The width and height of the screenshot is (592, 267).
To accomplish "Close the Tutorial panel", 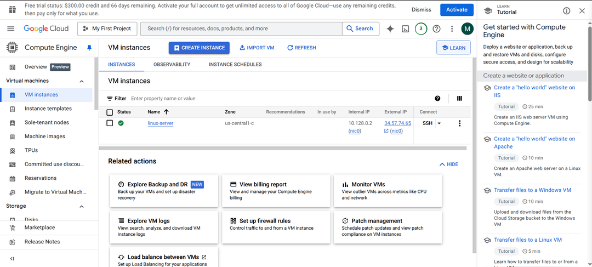I will coord(582,11).
